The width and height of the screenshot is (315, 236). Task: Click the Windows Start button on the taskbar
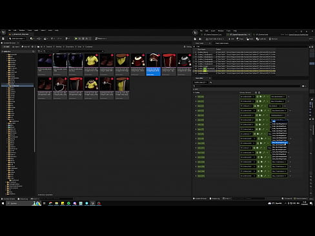coord(3,203)
